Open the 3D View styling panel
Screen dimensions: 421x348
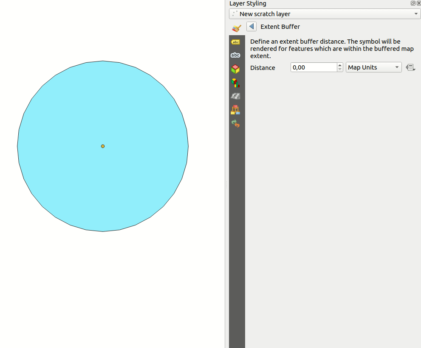pyautogui.click(x=236, y=69)
